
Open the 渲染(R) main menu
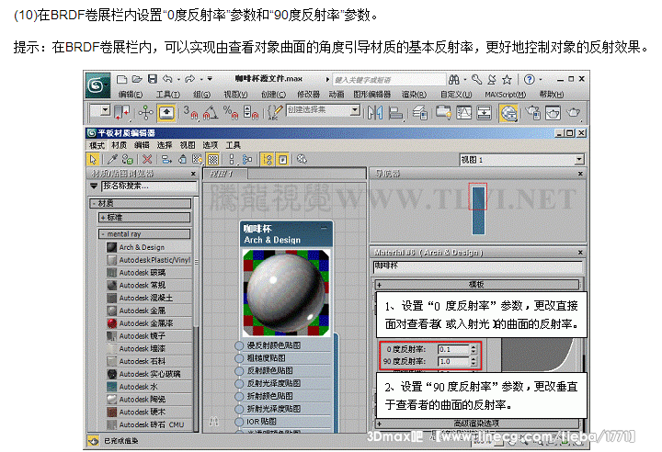click(414, 95)
